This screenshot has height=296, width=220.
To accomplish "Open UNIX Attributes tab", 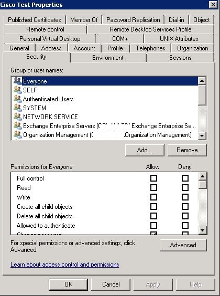I will [x=179, y=39].
